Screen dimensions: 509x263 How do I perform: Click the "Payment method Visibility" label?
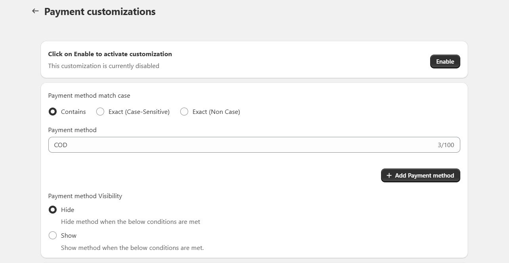pyautogui.click(x=85, y=196)
